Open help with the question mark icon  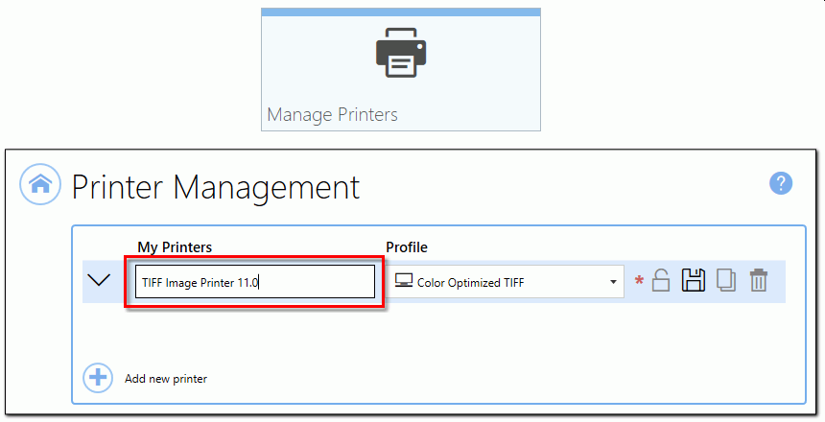click(781, 183)
